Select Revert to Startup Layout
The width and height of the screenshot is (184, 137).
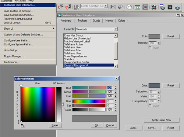28,19
